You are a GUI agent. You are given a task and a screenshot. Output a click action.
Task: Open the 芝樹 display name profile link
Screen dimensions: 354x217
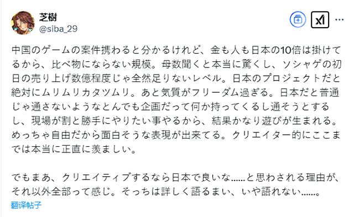pyautogui.click(x=48, y=17)
